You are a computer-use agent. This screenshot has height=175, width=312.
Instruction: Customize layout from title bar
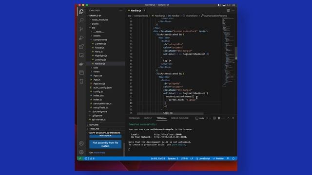pos(234,5)
